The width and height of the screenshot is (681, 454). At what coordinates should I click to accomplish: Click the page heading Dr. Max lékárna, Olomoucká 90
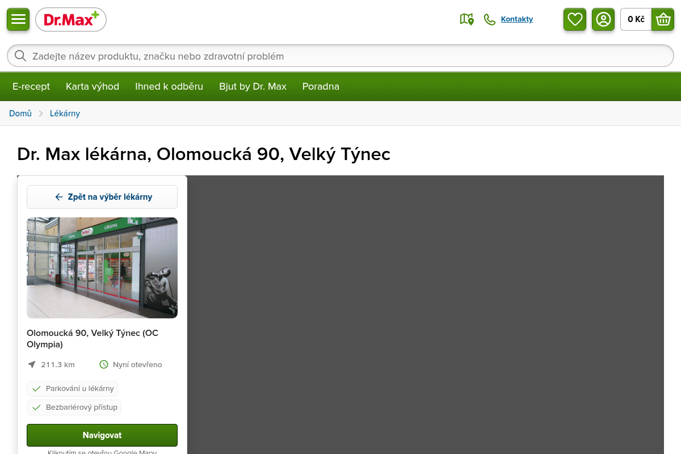tap(204, 154)
